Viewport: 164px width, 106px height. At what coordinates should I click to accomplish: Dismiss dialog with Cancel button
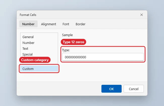coord(134,89)
